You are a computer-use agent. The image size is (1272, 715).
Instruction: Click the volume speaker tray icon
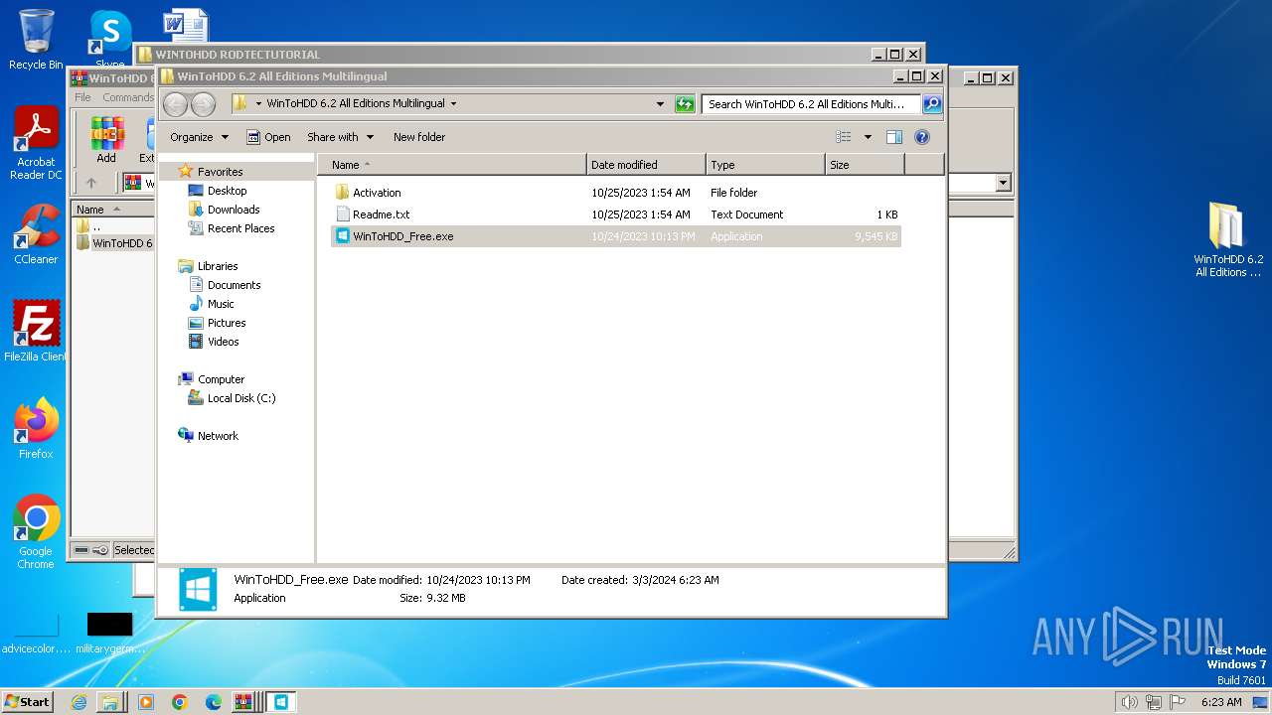tap(1129, 702)
